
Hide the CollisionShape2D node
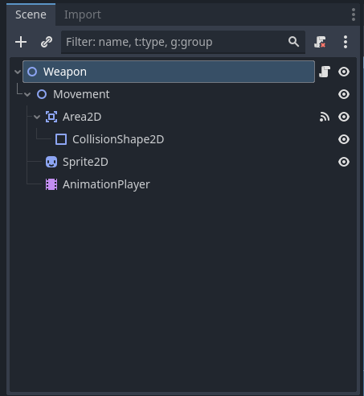[x=344, y=139]
